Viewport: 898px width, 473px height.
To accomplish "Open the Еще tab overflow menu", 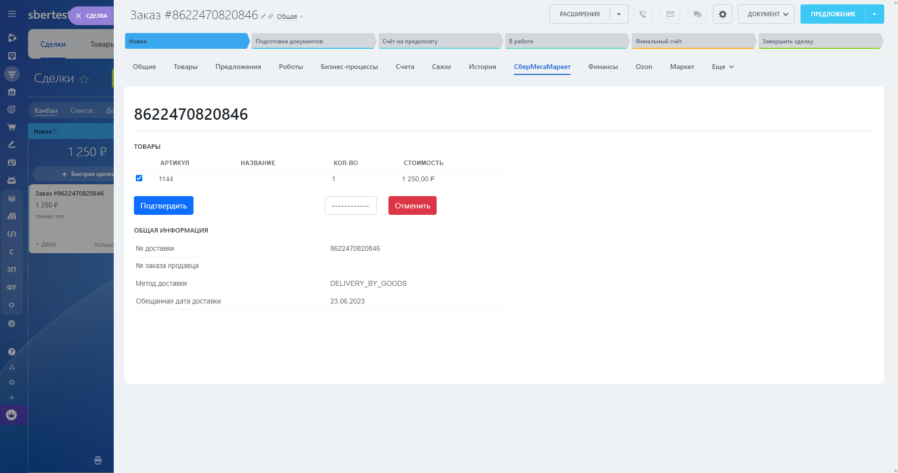I will (x=723, y=67).
